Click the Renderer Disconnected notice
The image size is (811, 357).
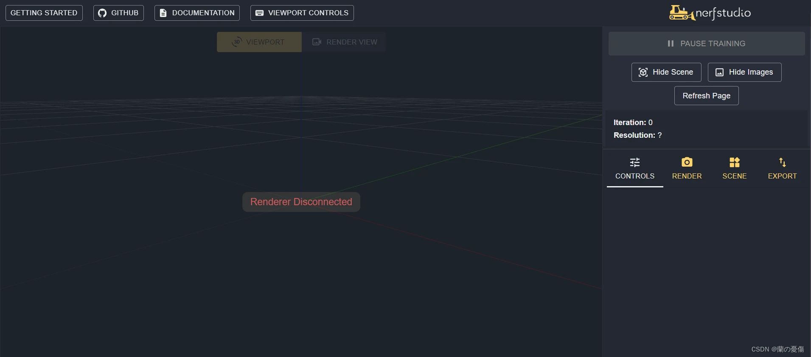click(x=301, y=202)
